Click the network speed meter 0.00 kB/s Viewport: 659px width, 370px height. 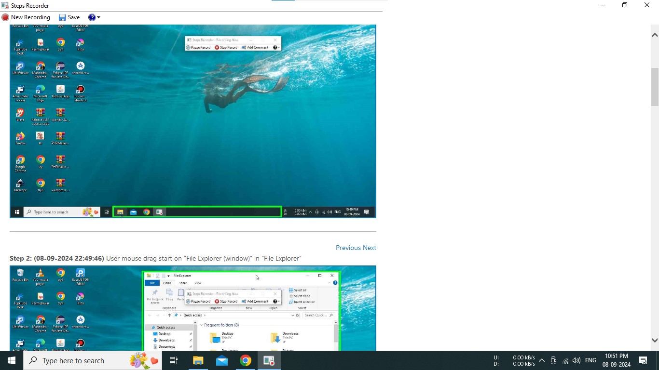(514, 360)
